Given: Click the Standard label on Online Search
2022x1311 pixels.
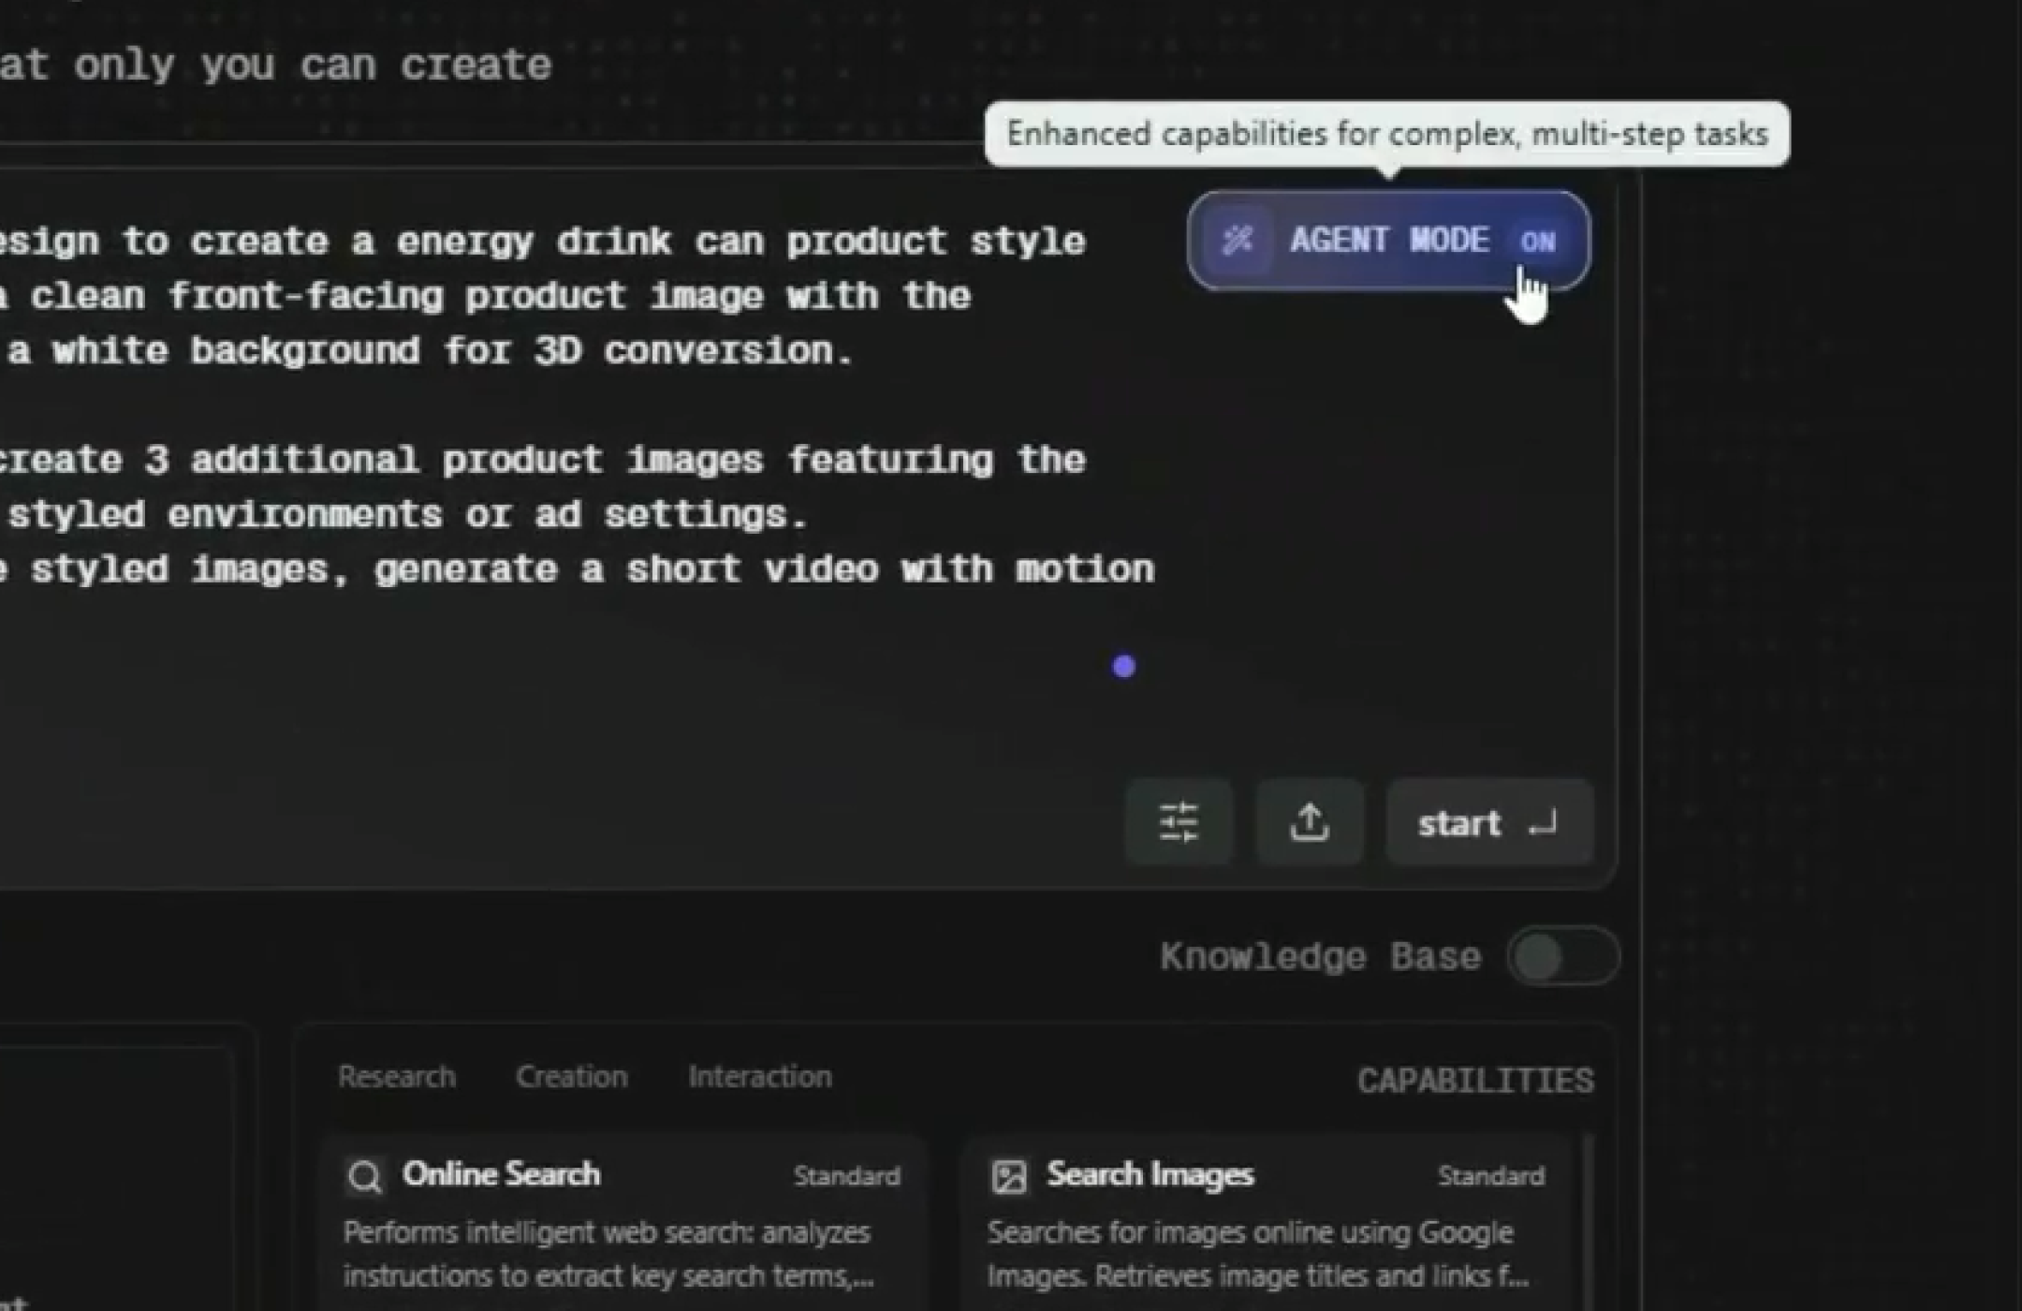Looking at the screenshot, I should click(x=847, y=1176).
